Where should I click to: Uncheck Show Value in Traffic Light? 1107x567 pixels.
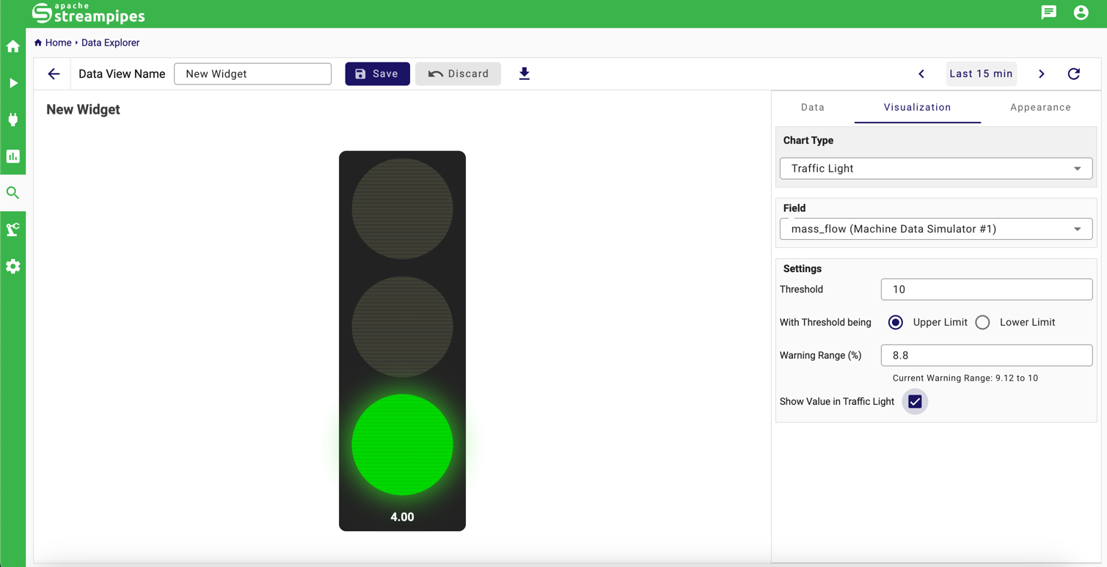tap(915, 402)
